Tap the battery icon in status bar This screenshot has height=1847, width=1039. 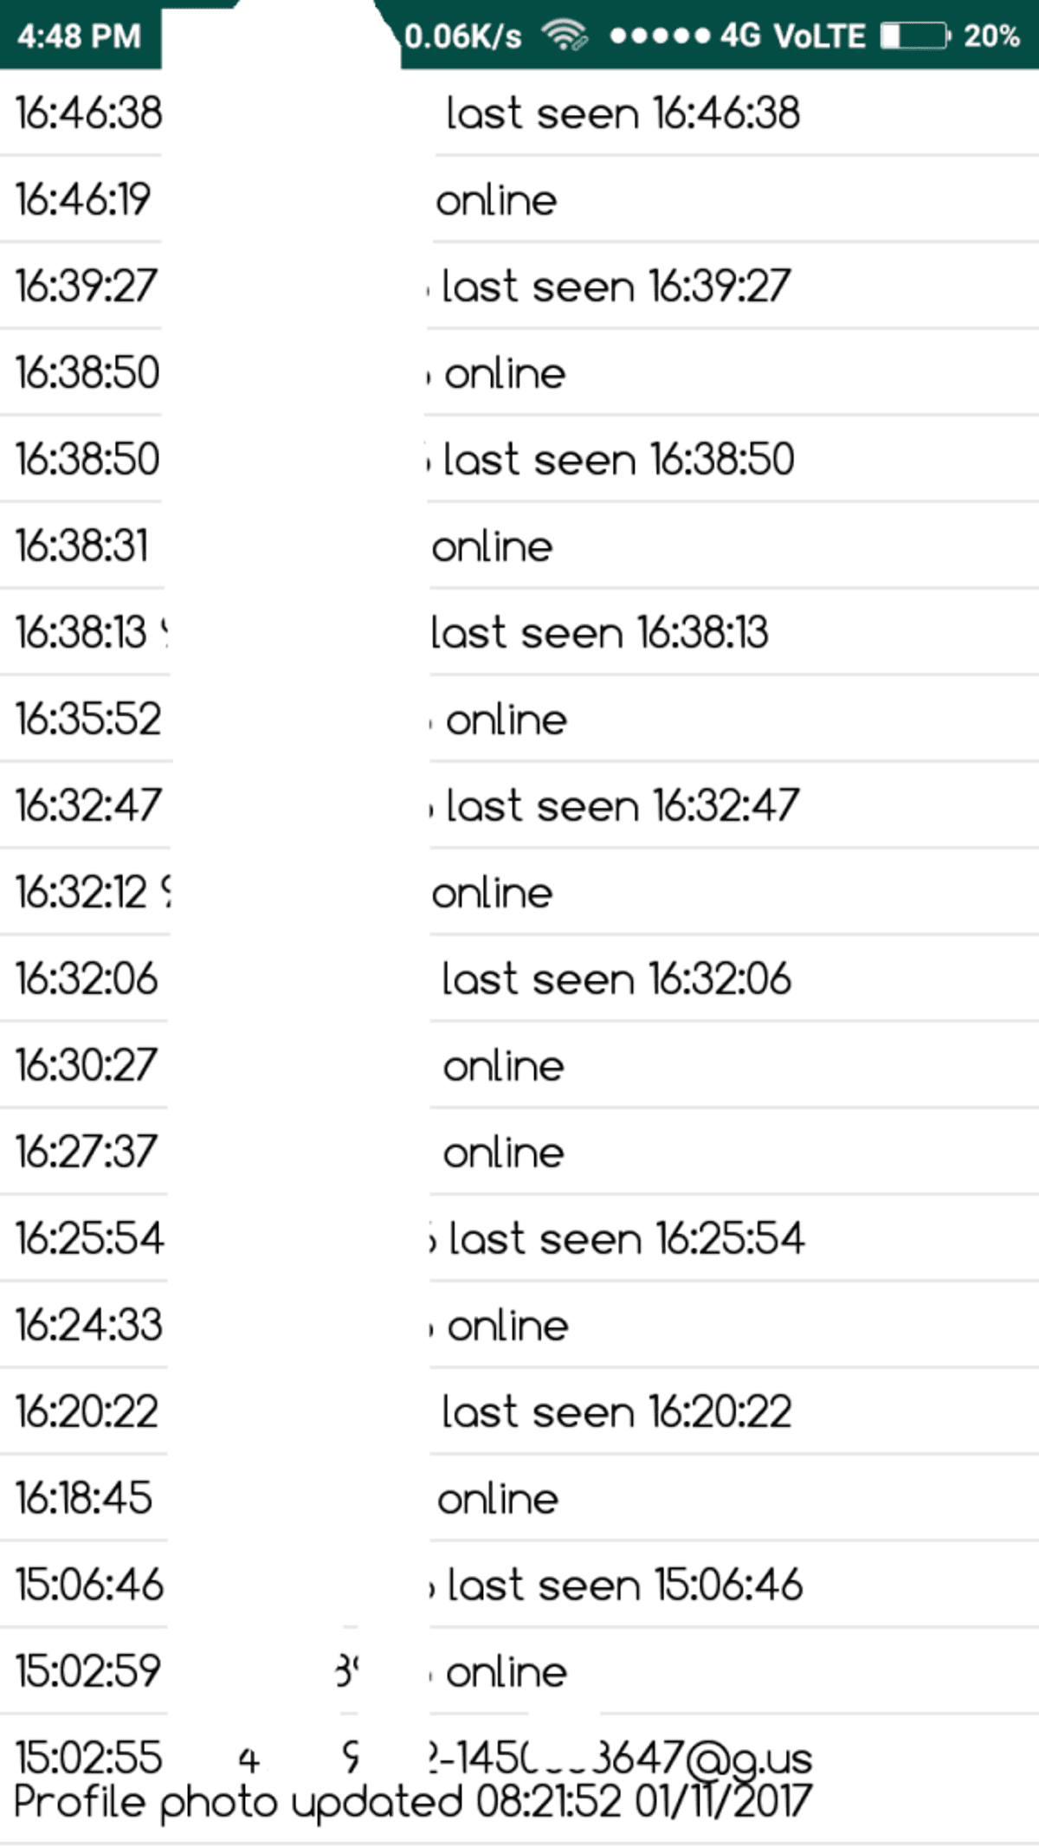pos(914,36)
